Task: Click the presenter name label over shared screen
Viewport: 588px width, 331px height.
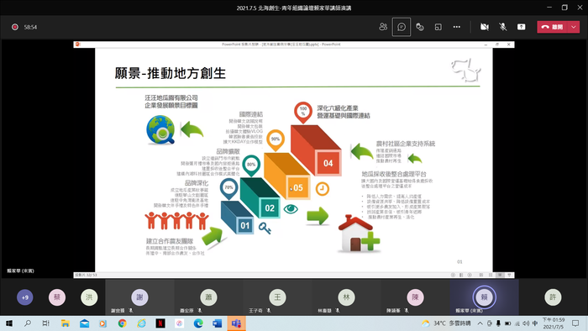Action: [x=21, y=271]
